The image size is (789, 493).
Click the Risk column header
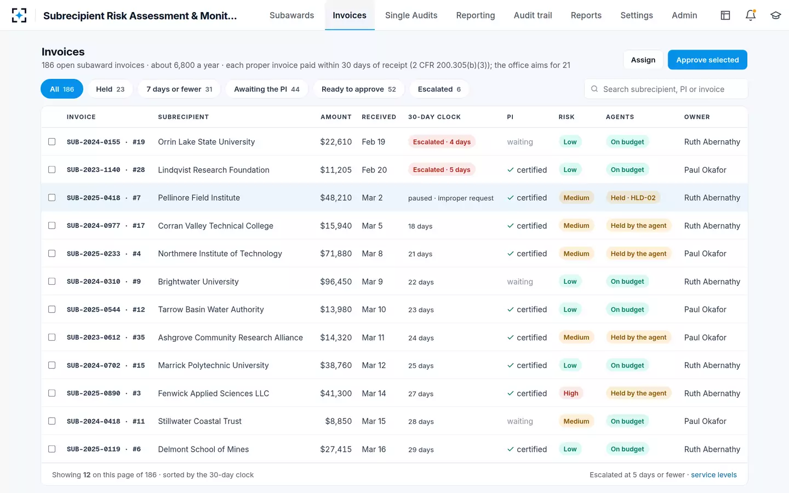coord(567,117)
